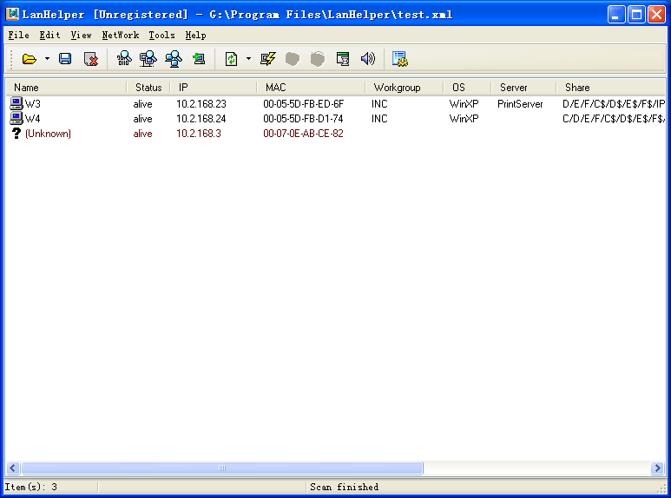The width and height of the screenshot is (671, 498).
Task: Click the green refresh icon
Action: (x=231, y=59)
